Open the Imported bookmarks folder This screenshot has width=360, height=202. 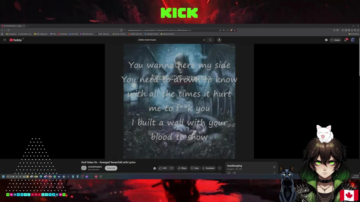pos(168,34)
